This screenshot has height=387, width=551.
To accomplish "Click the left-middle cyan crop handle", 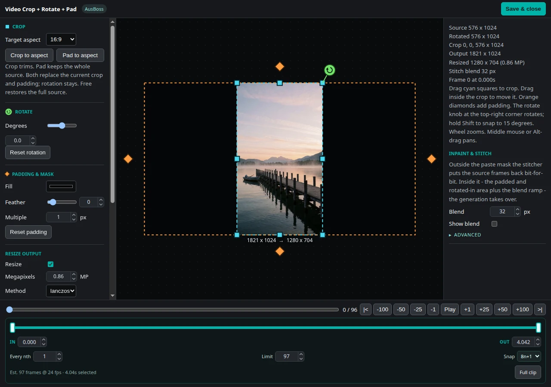I will click(x=237, y=159).
